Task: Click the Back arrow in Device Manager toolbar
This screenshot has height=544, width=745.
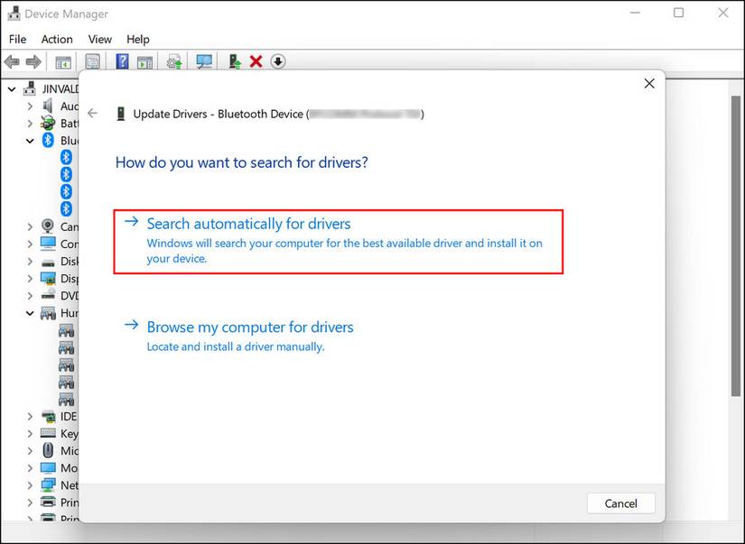Action: click(12, 61)
